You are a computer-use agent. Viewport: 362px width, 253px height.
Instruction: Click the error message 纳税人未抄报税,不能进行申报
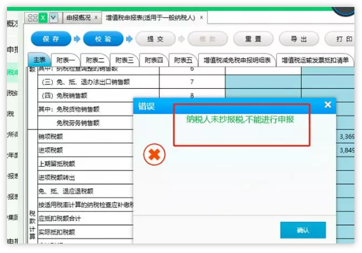(x=240, y=119)
